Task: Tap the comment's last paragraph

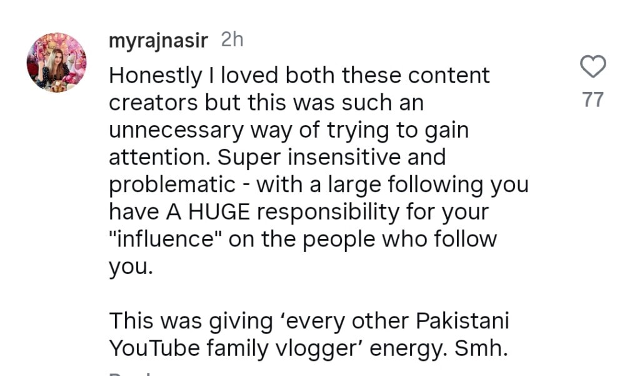Action: pyautogui.click(x=309, y=333)
